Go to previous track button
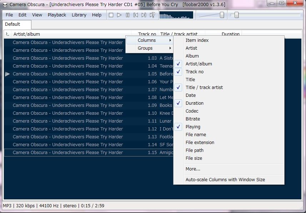 [x=136, y=15]
